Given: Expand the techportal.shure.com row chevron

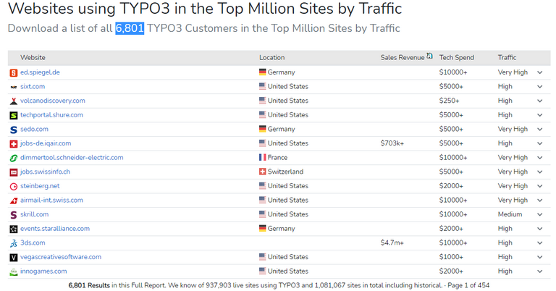Looking at the screenshot, I should (539, 115).
